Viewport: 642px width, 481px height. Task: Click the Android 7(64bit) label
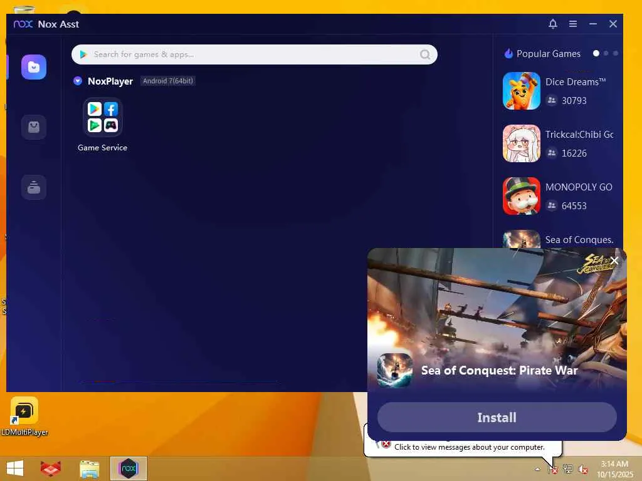(168, 81)
